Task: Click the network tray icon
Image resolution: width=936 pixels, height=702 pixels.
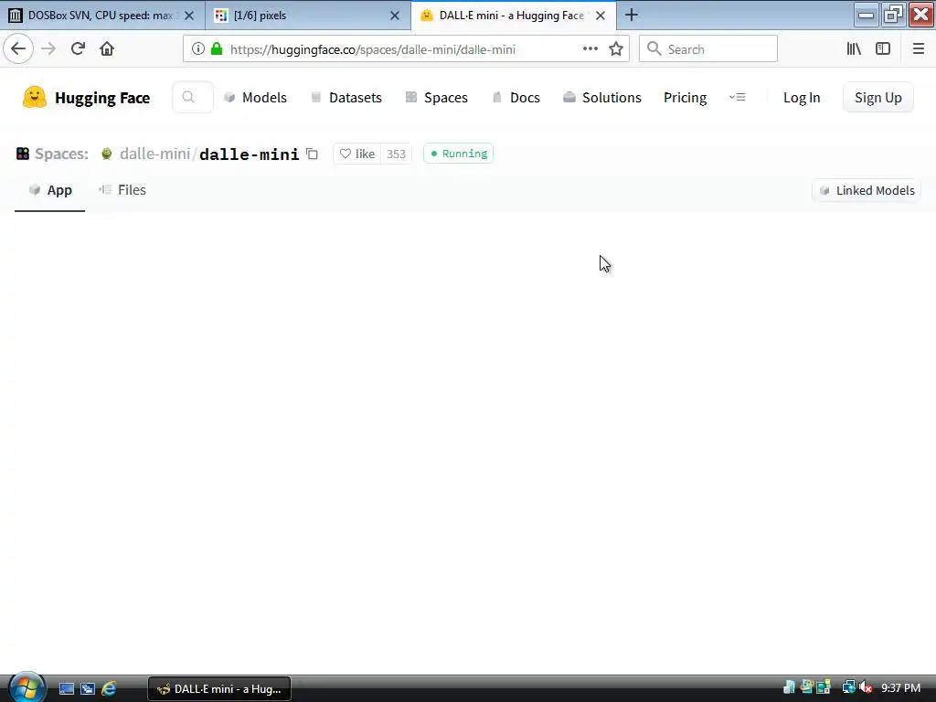Action: (848, 687)
